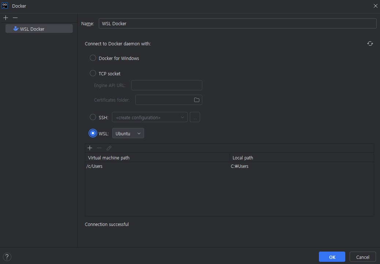Click the GoLand app icon in title bar
This screenshot has height=264, width=380.
click(x=5, y=5)
